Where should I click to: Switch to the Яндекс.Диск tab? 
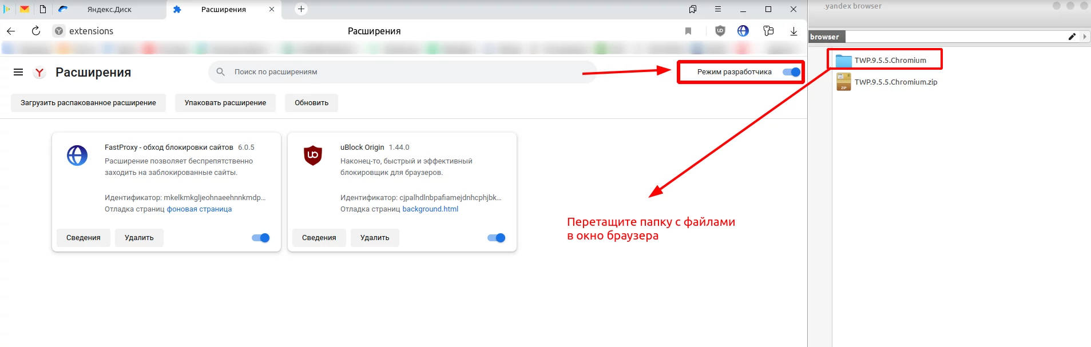point(109,9)
